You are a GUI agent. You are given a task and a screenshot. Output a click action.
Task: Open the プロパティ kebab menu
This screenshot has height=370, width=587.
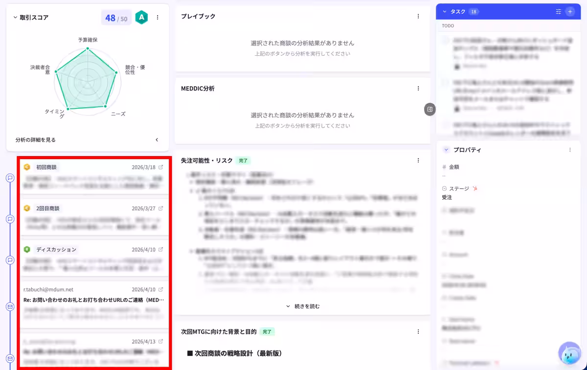point(570,150)
